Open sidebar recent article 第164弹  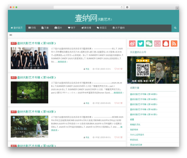(x=144, y=99)
